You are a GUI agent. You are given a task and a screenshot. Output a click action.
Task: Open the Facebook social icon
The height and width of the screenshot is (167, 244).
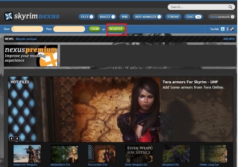click(x=227, y=29)
